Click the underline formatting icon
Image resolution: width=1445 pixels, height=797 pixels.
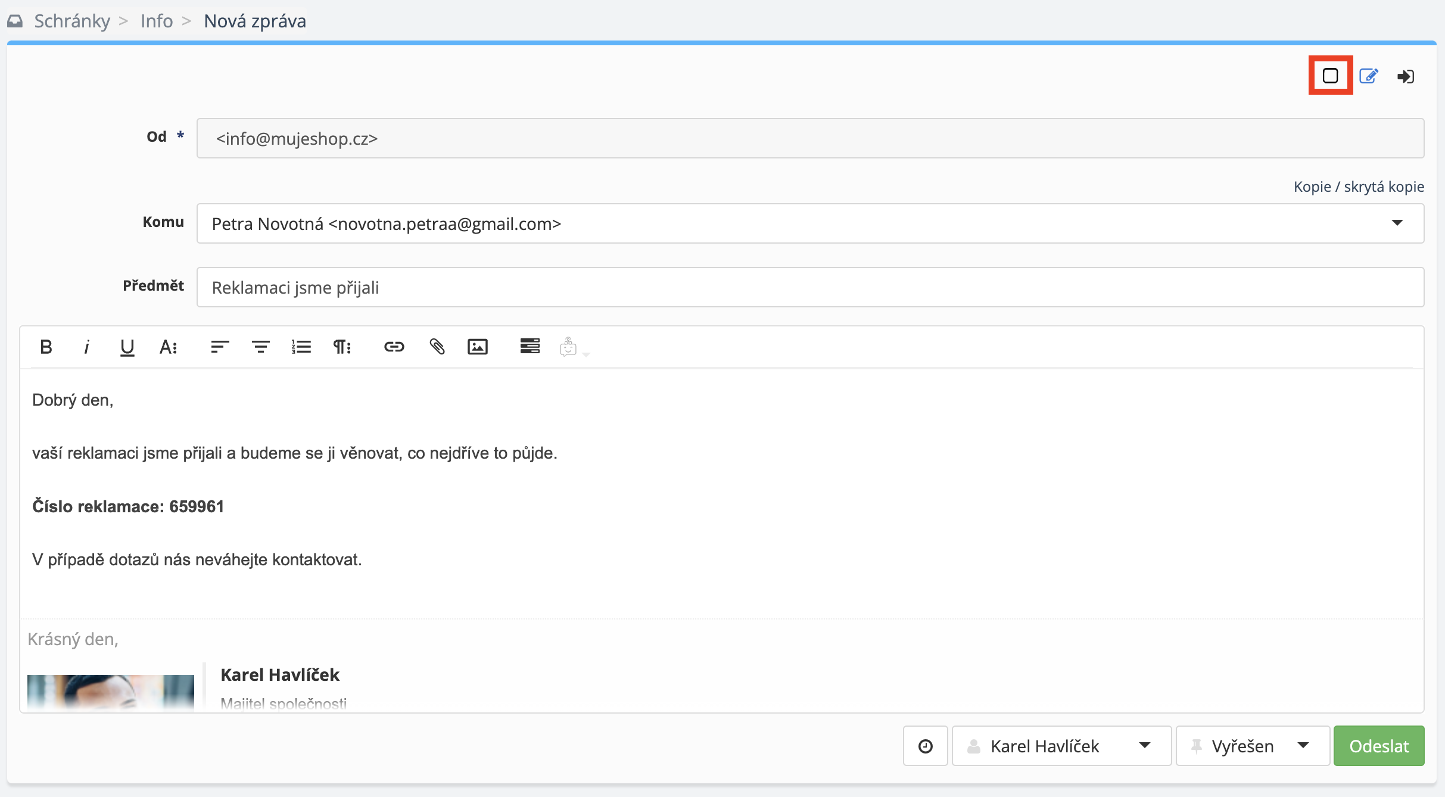point(127,347)
